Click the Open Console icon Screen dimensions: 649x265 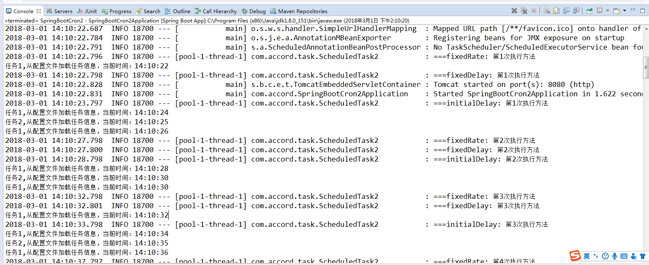point(616,11)
